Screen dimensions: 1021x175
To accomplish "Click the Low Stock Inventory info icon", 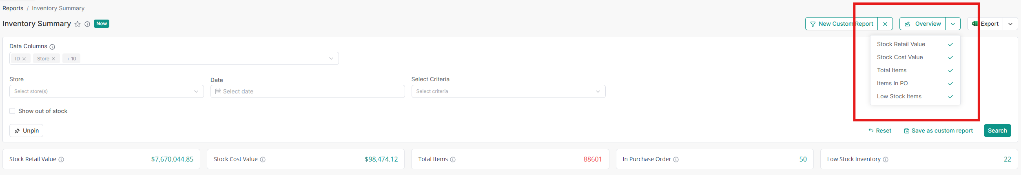I will (x=886, y=159).
